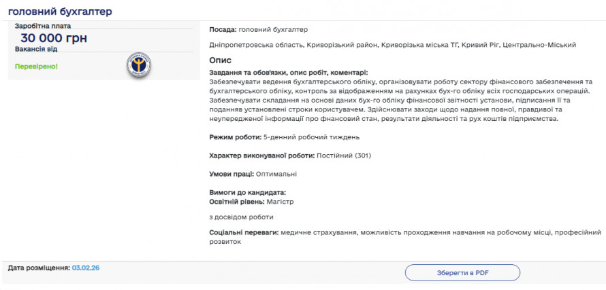
Task: Click the "Соціальні переваги" label
Action: pyautogui.click(x=244, y=233)
